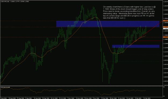Click the 17 Dec 2008 date label
168x99 pixels.
105,98
